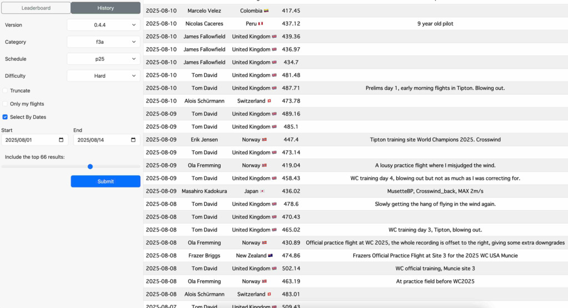Click the name Marcelo Velez
568x308 pixels.
pos(204,11)
